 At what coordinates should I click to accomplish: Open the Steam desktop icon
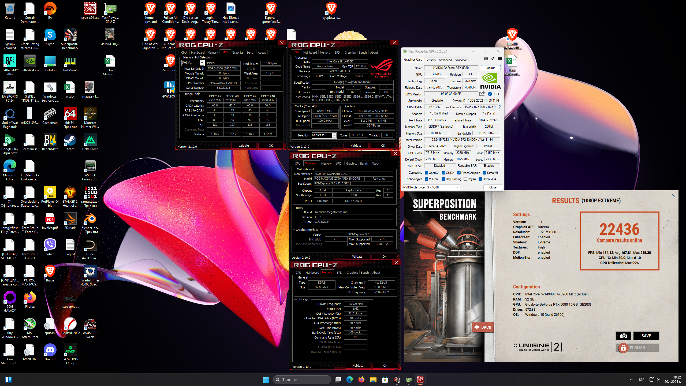point(70,143)
